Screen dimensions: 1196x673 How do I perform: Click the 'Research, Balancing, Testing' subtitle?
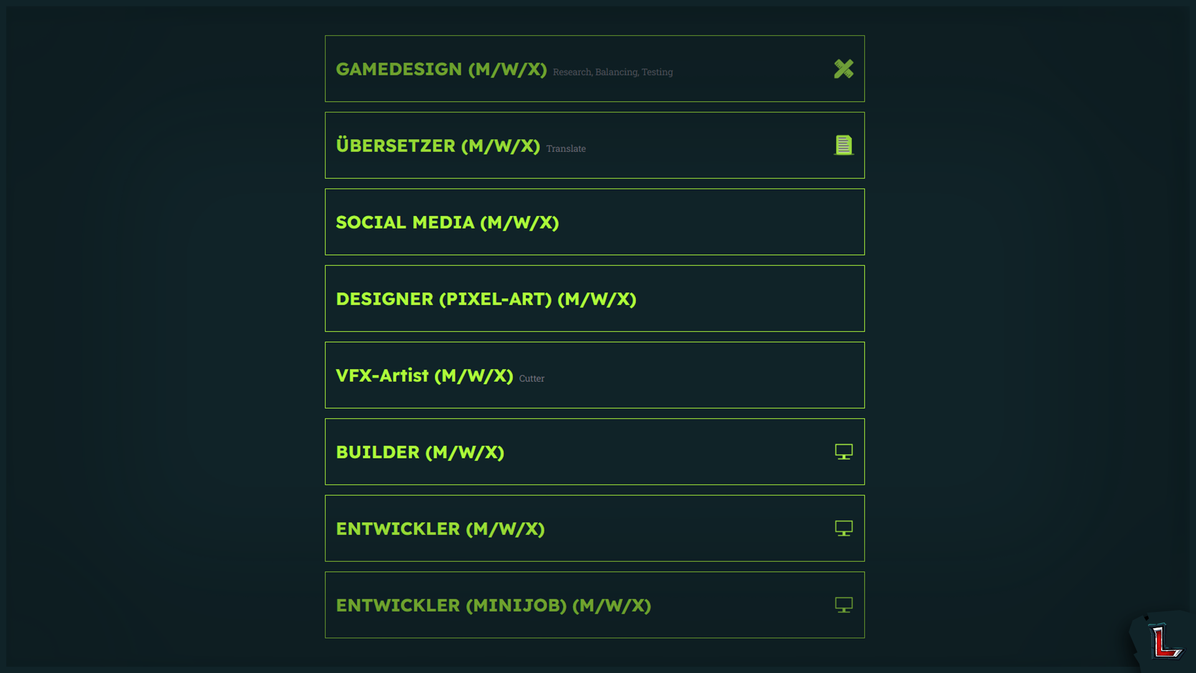(613, 72)
